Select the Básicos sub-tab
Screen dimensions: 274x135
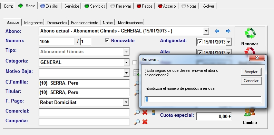pyautogui.click(x=13, y=22)
